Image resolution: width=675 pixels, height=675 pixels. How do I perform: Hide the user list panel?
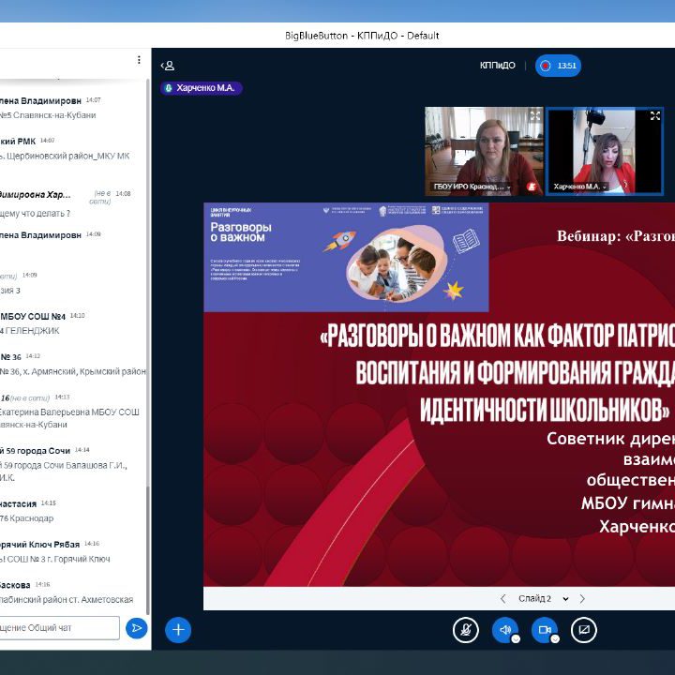click(x=168, y=66)
